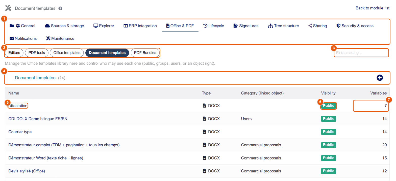Click the folder icon before General tab
The width and height of the screenshot is (396, 181).
[12, 26]
